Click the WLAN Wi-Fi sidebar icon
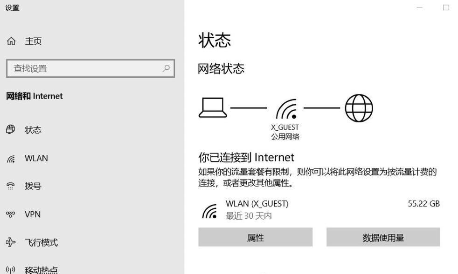Screen dimensions: 458x274 11,159
